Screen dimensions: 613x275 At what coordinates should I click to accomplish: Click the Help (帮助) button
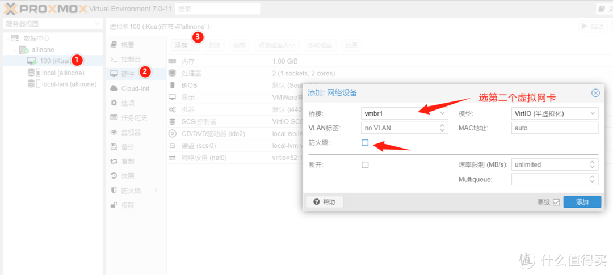[325, 202]
